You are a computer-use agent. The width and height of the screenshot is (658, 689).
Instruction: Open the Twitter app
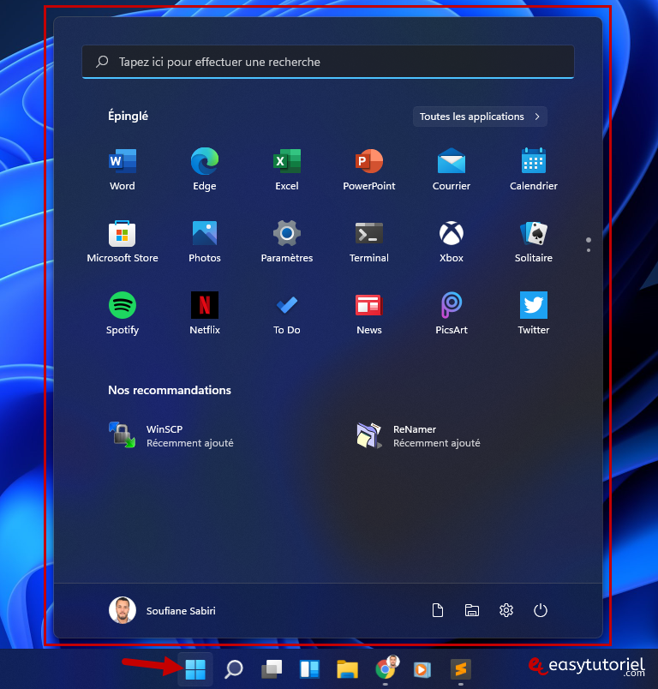533,314
